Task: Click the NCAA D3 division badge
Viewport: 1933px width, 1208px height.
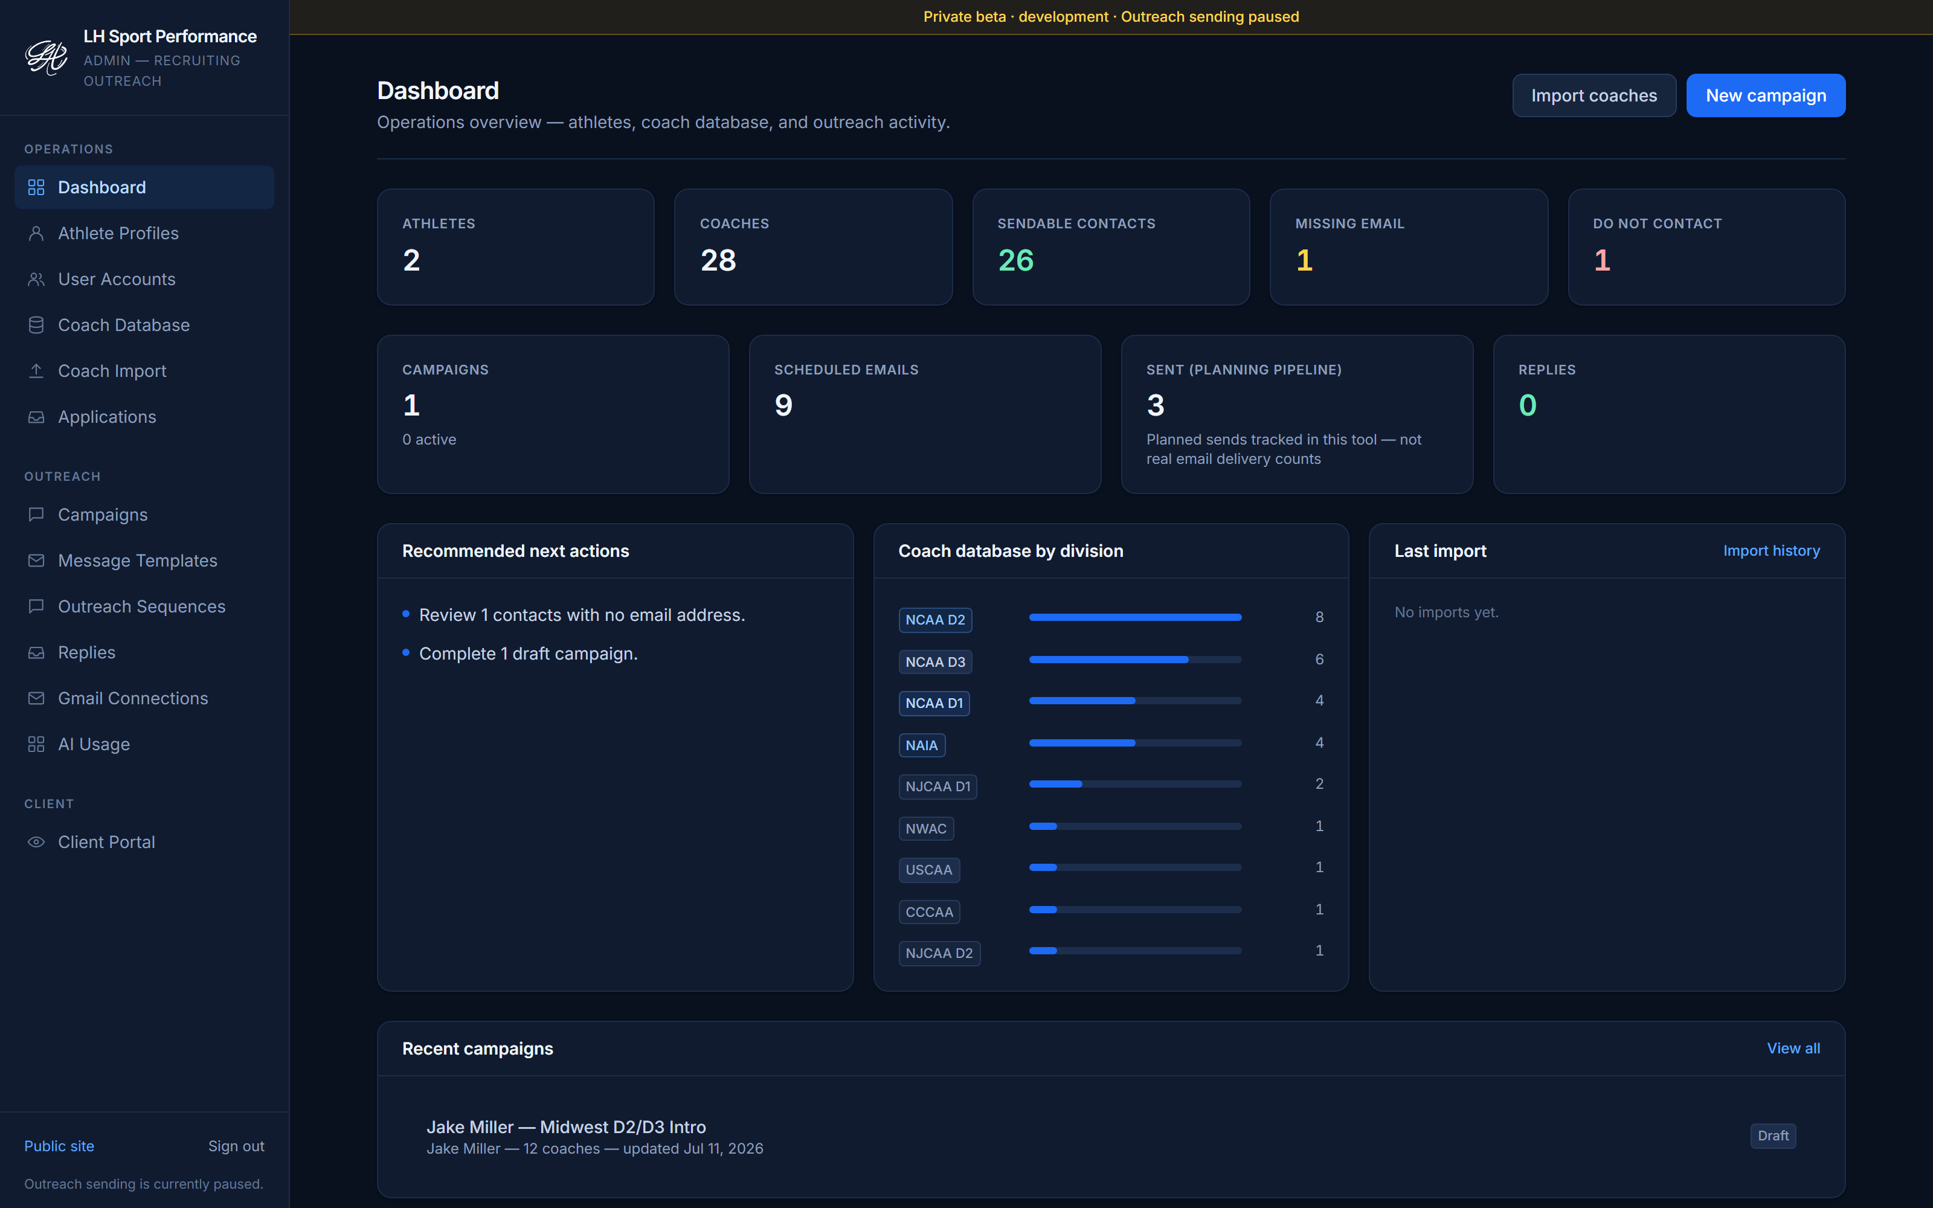Action: point(934,661)
